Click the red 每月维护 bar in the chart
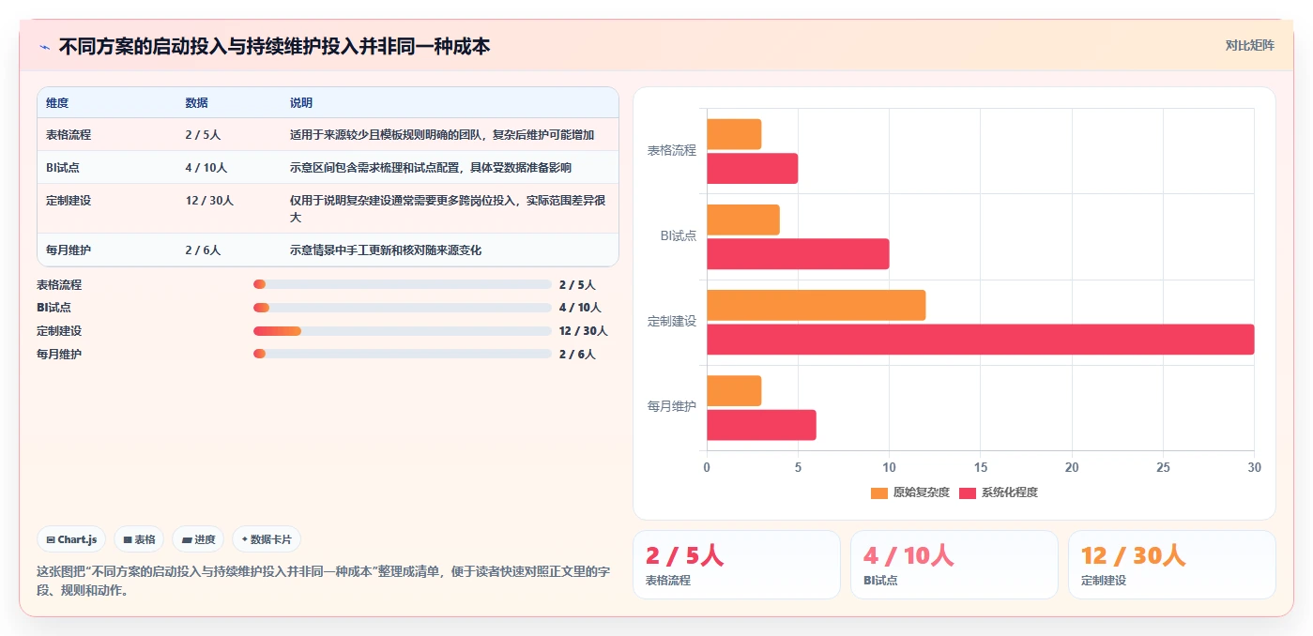 click(x=761, y=425)
